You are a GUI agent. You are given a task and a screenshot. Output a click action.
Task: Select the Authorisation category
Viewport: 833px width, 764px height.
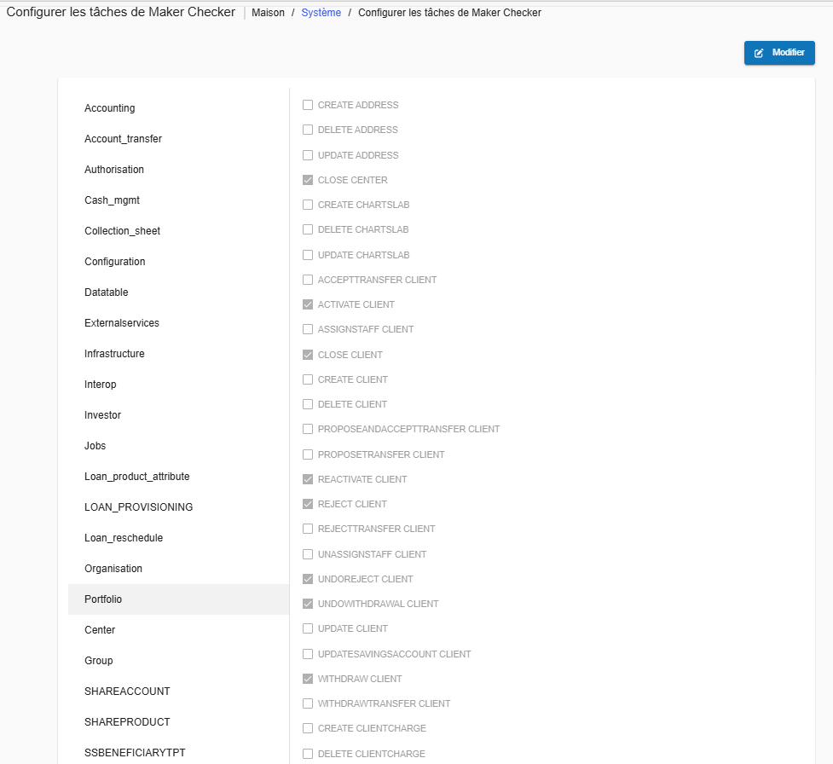pyautogui.click(x=114, y=170)
